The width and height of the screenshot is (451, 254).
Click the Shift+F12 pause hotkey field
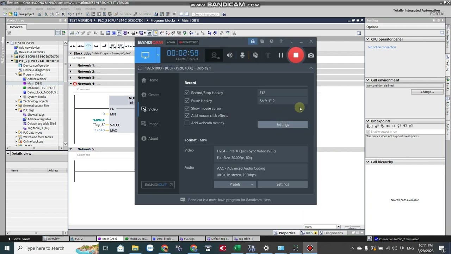283,101
